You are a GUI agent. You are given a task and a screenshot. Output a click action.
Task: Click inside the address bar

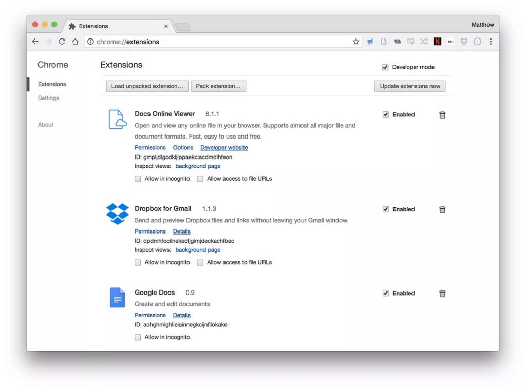[x=205, y=42]
